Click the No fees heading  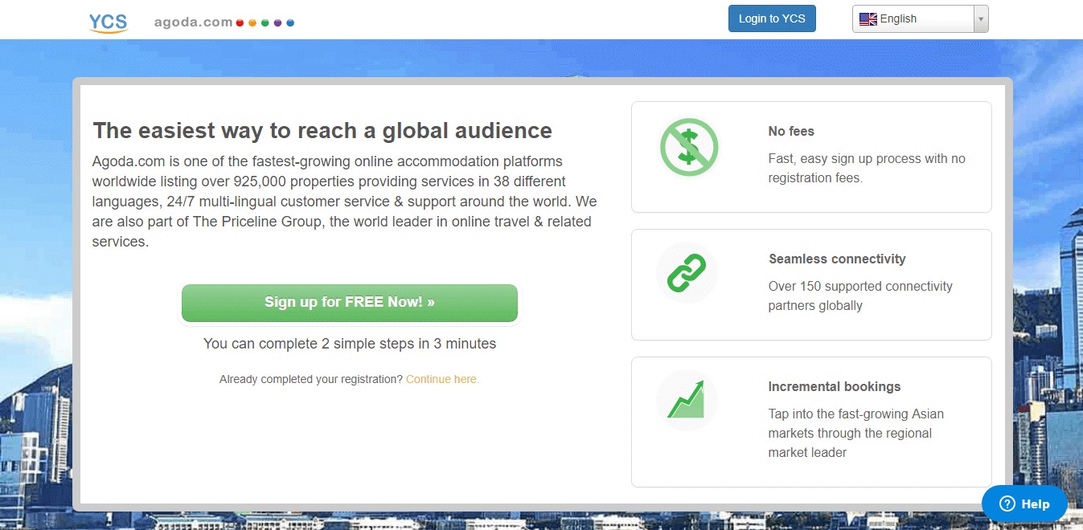pos(791,132)
